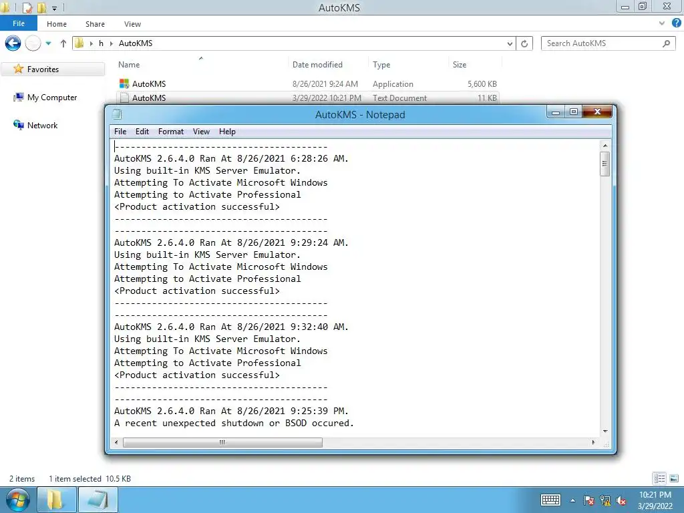The width and height of the screenshot is (684, 513).
Task: Switch to large icons view in Explorer
Action: tap(674, 478)
